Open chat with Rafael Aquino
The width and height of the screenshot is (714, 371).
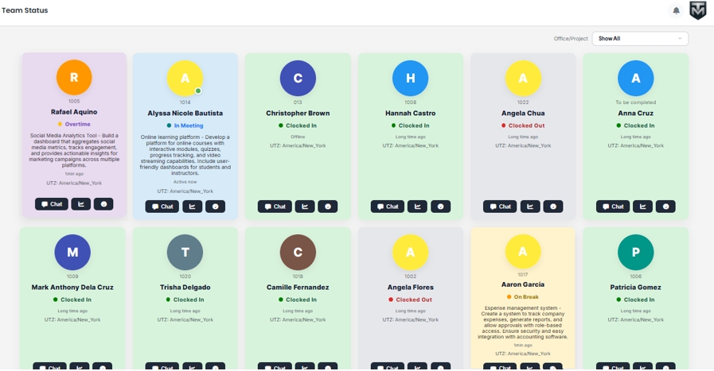52,204
